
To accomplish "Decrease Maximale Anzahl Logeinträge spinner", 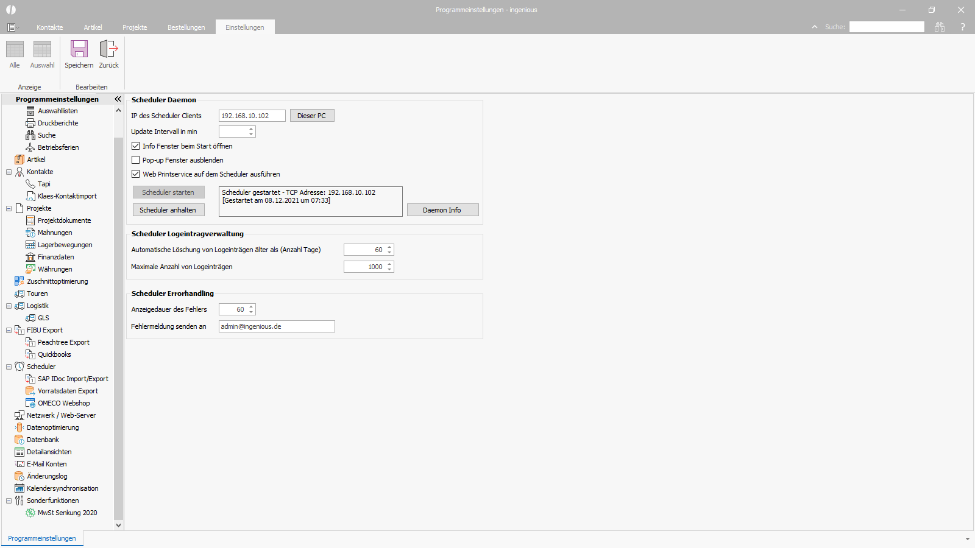I will coord(389,269).
